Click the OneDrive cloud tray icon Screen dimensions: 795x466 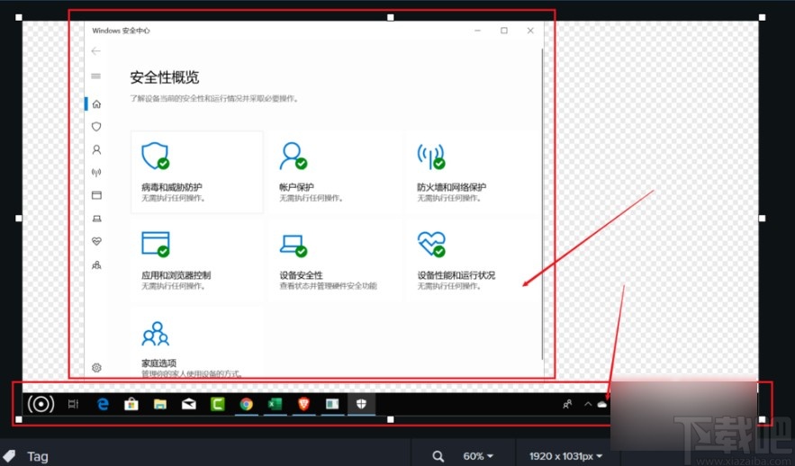click(x=601, y=404)
